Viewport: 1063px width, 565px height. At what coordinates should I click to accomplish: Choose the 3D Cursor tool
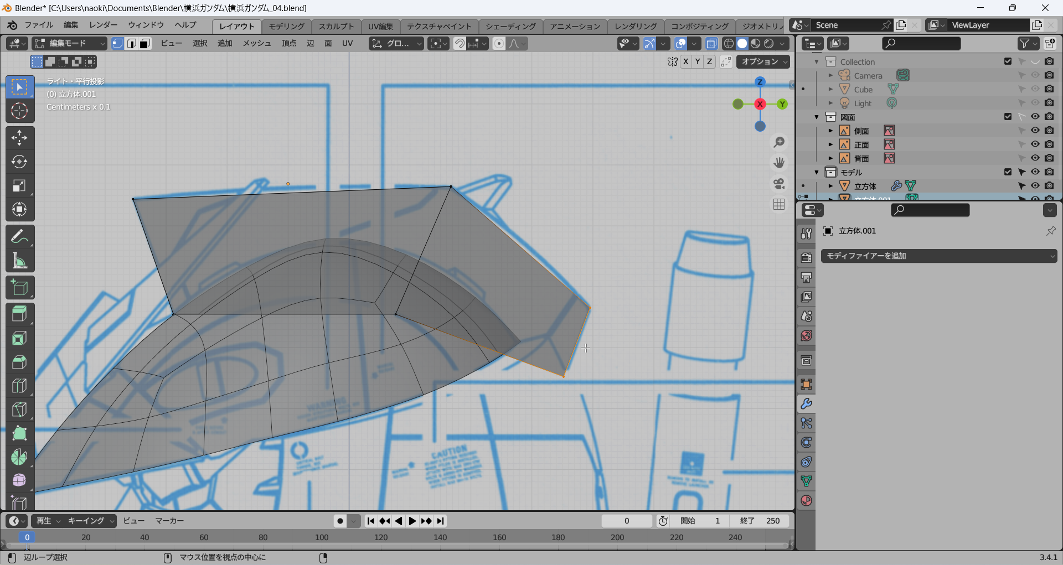tap(19, 111)
